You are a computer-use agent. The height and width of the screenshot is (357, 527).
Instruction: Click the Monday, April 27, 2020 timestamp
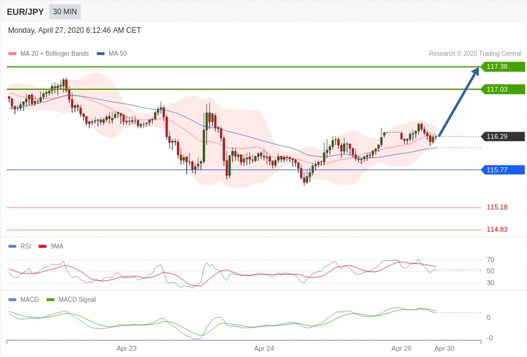click(74, 30)
